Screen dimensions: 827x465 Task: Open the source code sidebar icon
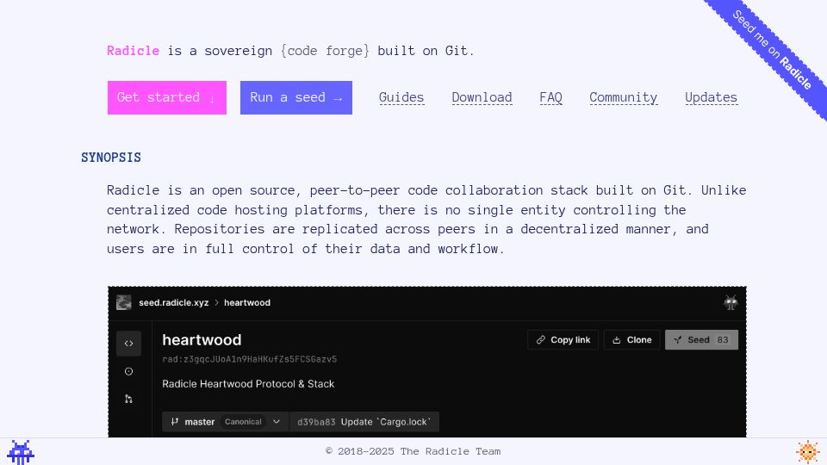click(x=128, y=344)
